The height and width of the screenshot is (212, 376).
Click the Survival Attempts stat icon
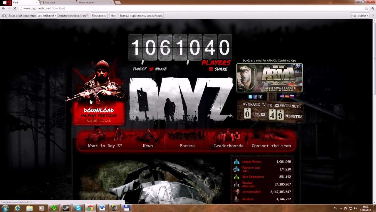[x=236, y=184]
